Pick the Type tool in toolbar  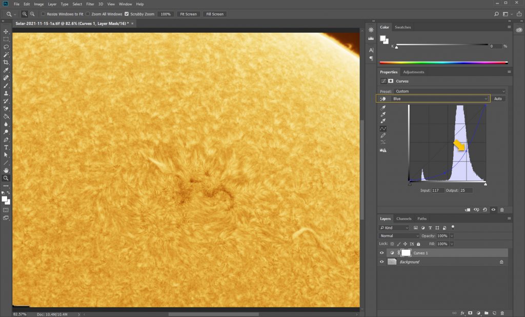pyautogui.click(x=6, y=147)
